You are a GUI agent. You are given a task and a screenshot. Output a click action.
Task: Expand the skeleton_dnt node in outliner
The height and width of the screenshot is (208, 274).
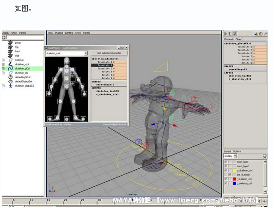pos(3,73)
